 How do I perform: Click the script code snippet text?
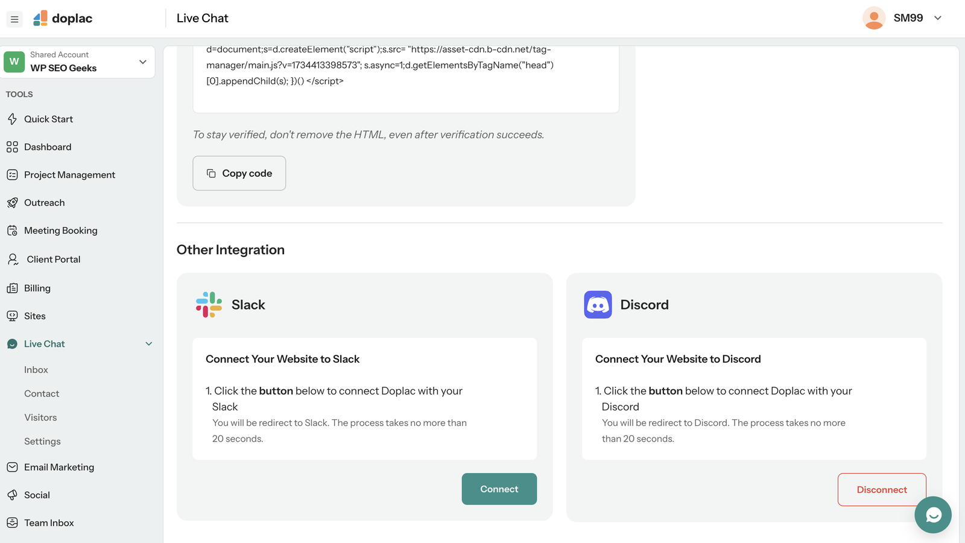[x=380, y=65]
